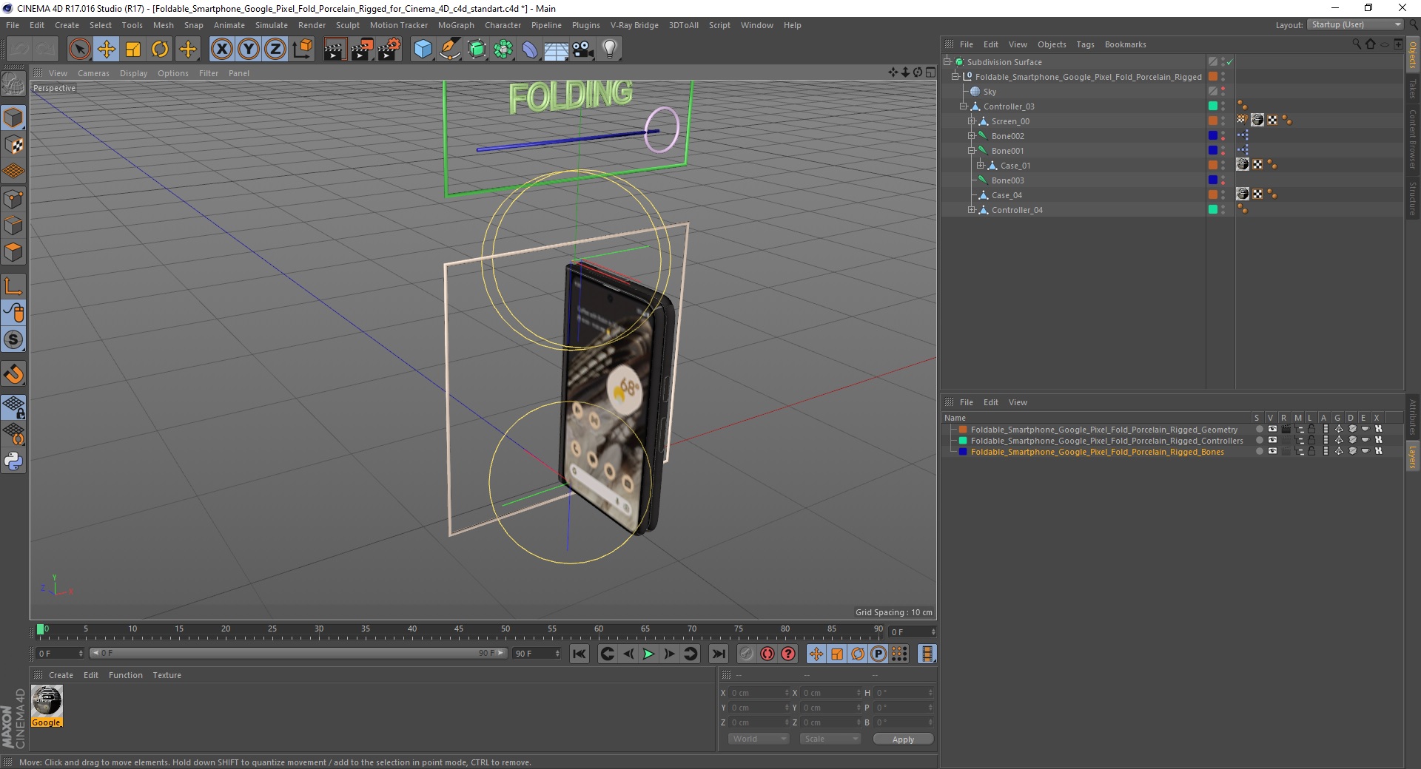Open Edit Render Settings
This screenshot has width=1421, height=769.
[389, 50]
